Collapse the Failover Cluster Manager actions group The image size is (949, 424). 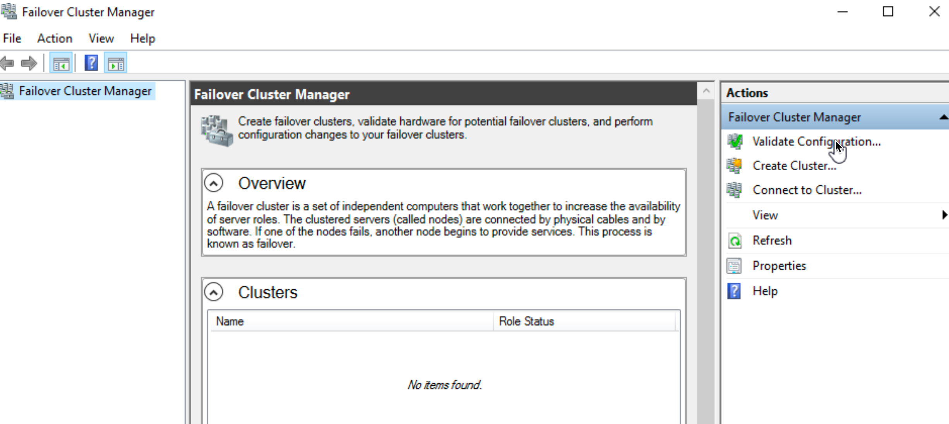tap(944, 117)
